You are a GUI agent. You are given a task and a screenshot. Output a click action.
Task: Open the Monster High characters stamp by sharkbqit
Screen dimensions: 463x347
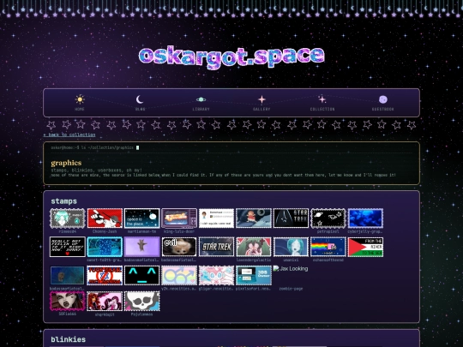(105, 302)
